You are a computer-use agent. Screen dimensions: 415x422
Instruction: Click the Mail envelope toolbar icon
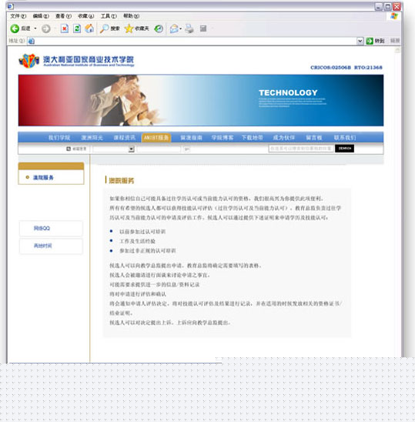[x=174, y=28]
